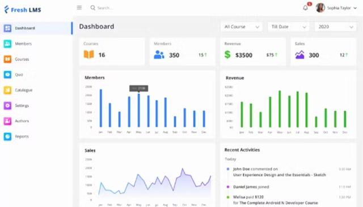Click the green dollar icon in Revenue card
Viewport: 363px width, 207px height.
coord(227,55)
